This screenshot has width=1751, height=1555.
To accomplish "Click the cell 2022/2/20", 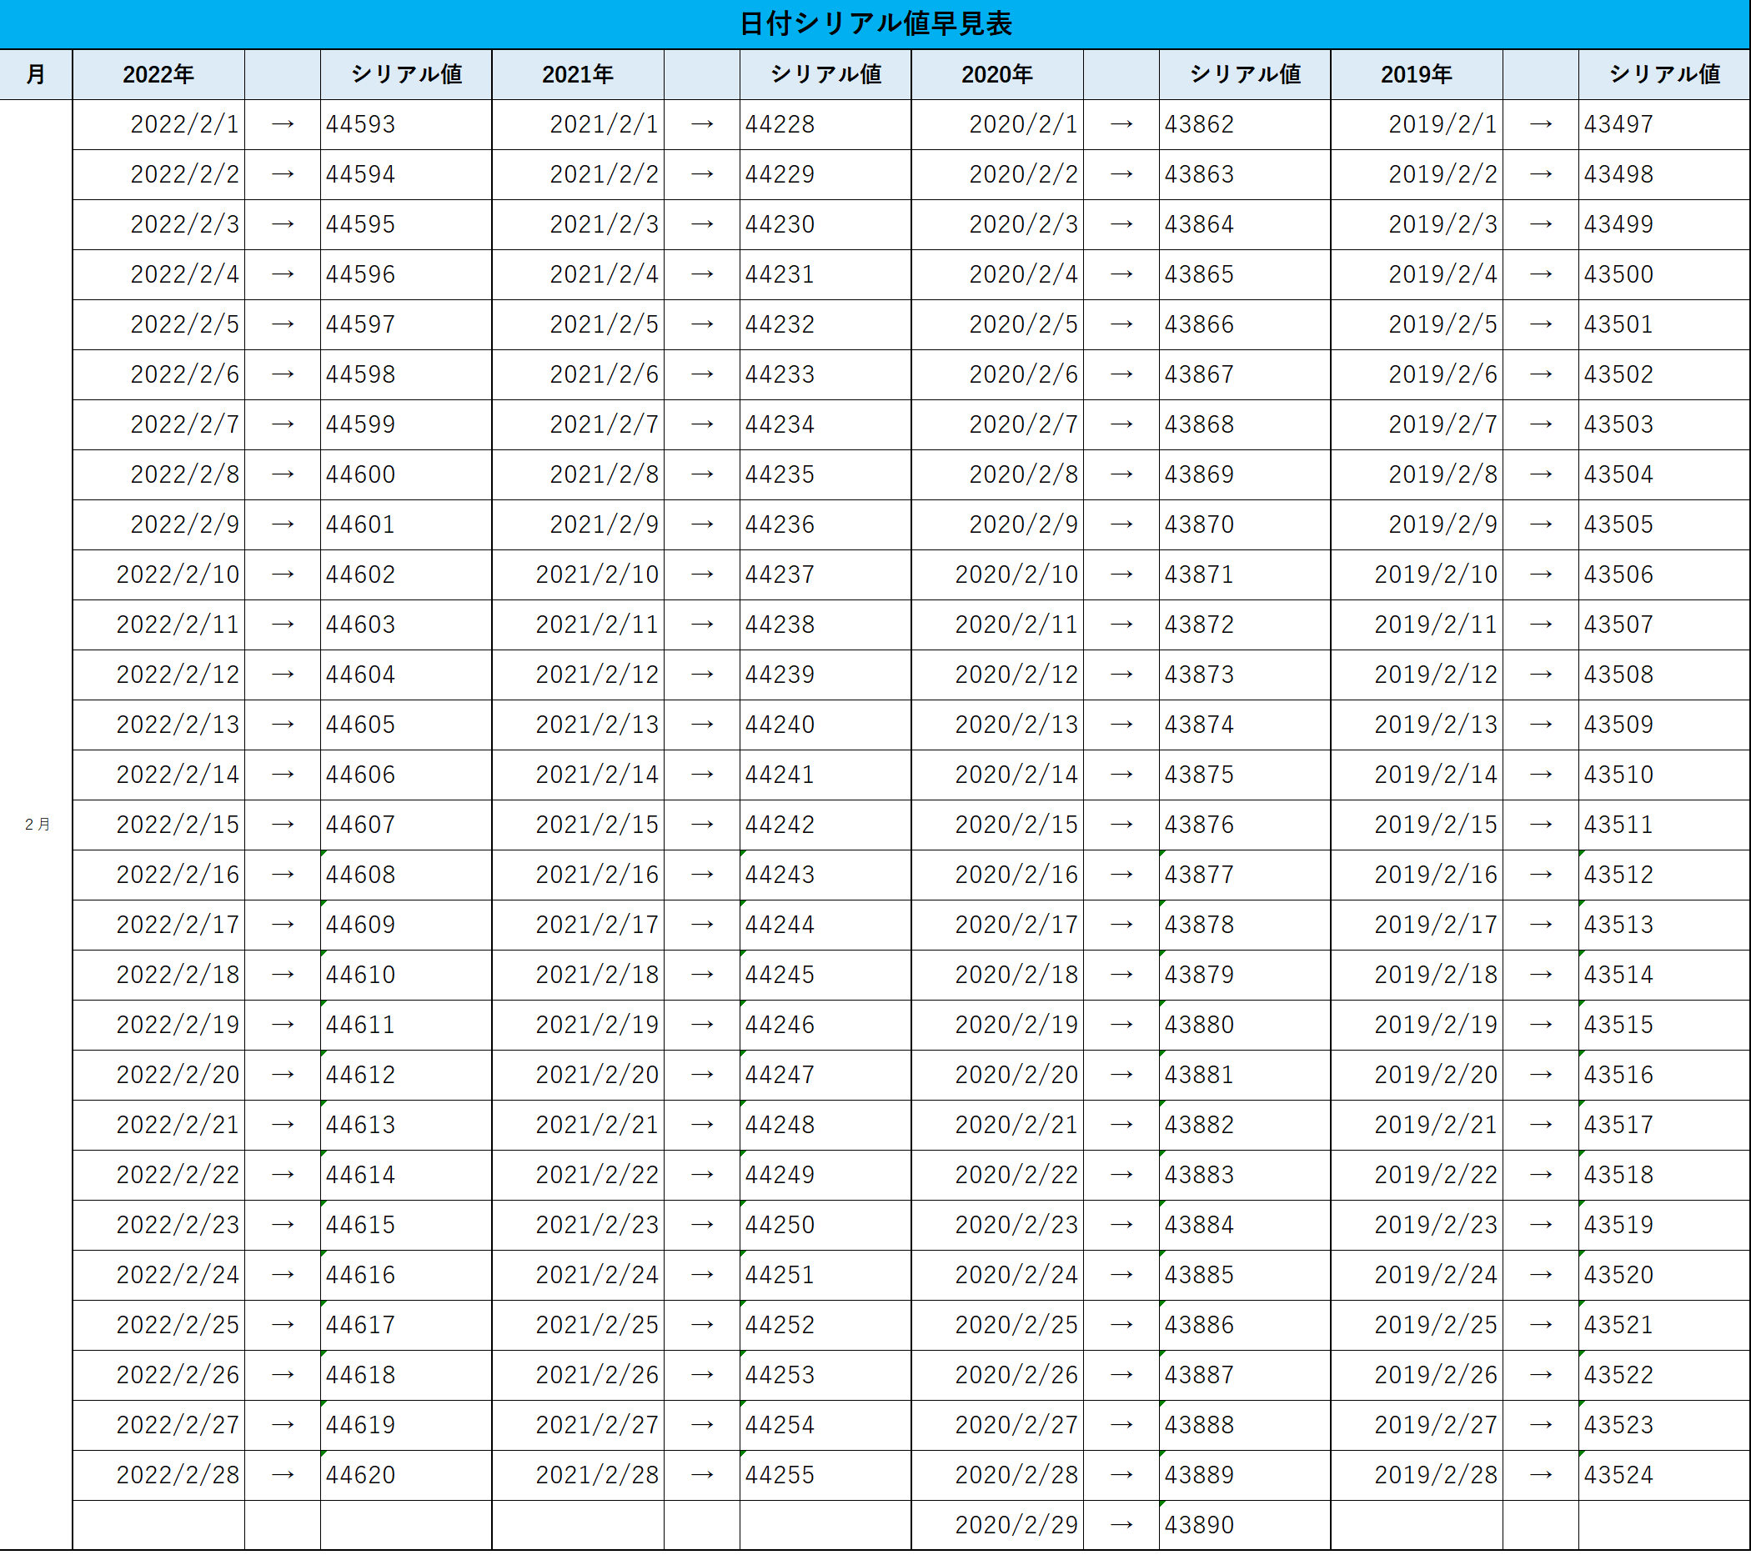I will (158, 1076).
